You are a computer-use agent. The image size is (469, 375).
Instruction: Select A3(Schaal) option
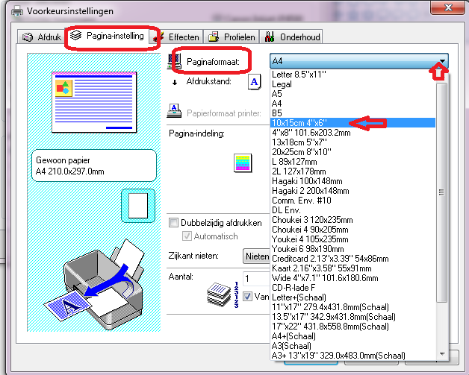(x=352, y=345)
